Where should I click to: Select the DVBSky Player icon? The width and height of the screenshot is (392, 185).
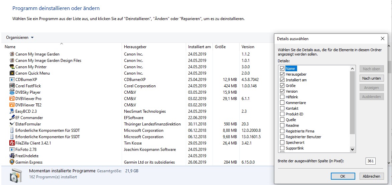[x=12, y=92]
